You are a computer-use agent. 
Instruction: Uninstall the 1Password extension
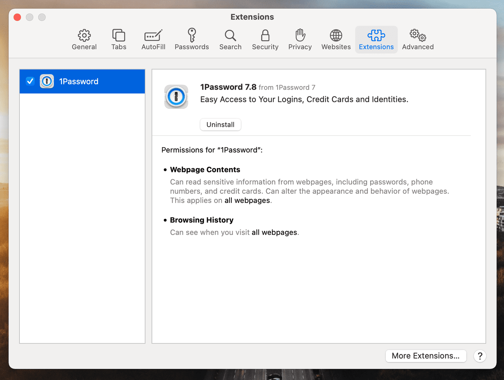point(220,125)
